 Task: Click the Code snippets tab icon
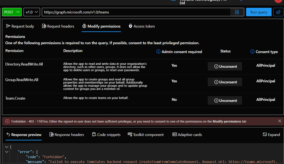pyautogui.click(x=94, y=134)
